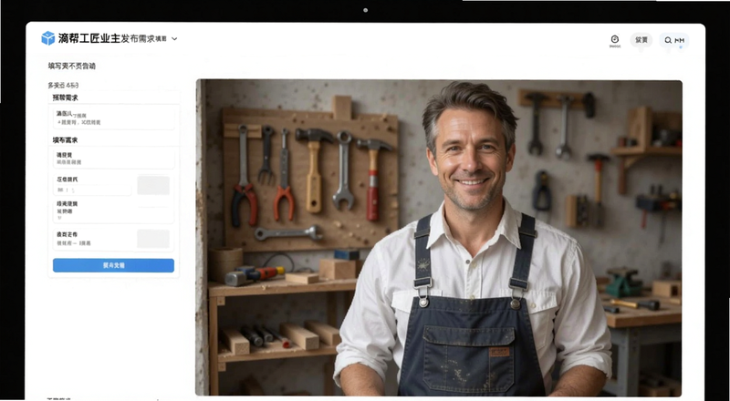Click the gray pill button beside search
The image size is (730, 401).
[641, 40]
